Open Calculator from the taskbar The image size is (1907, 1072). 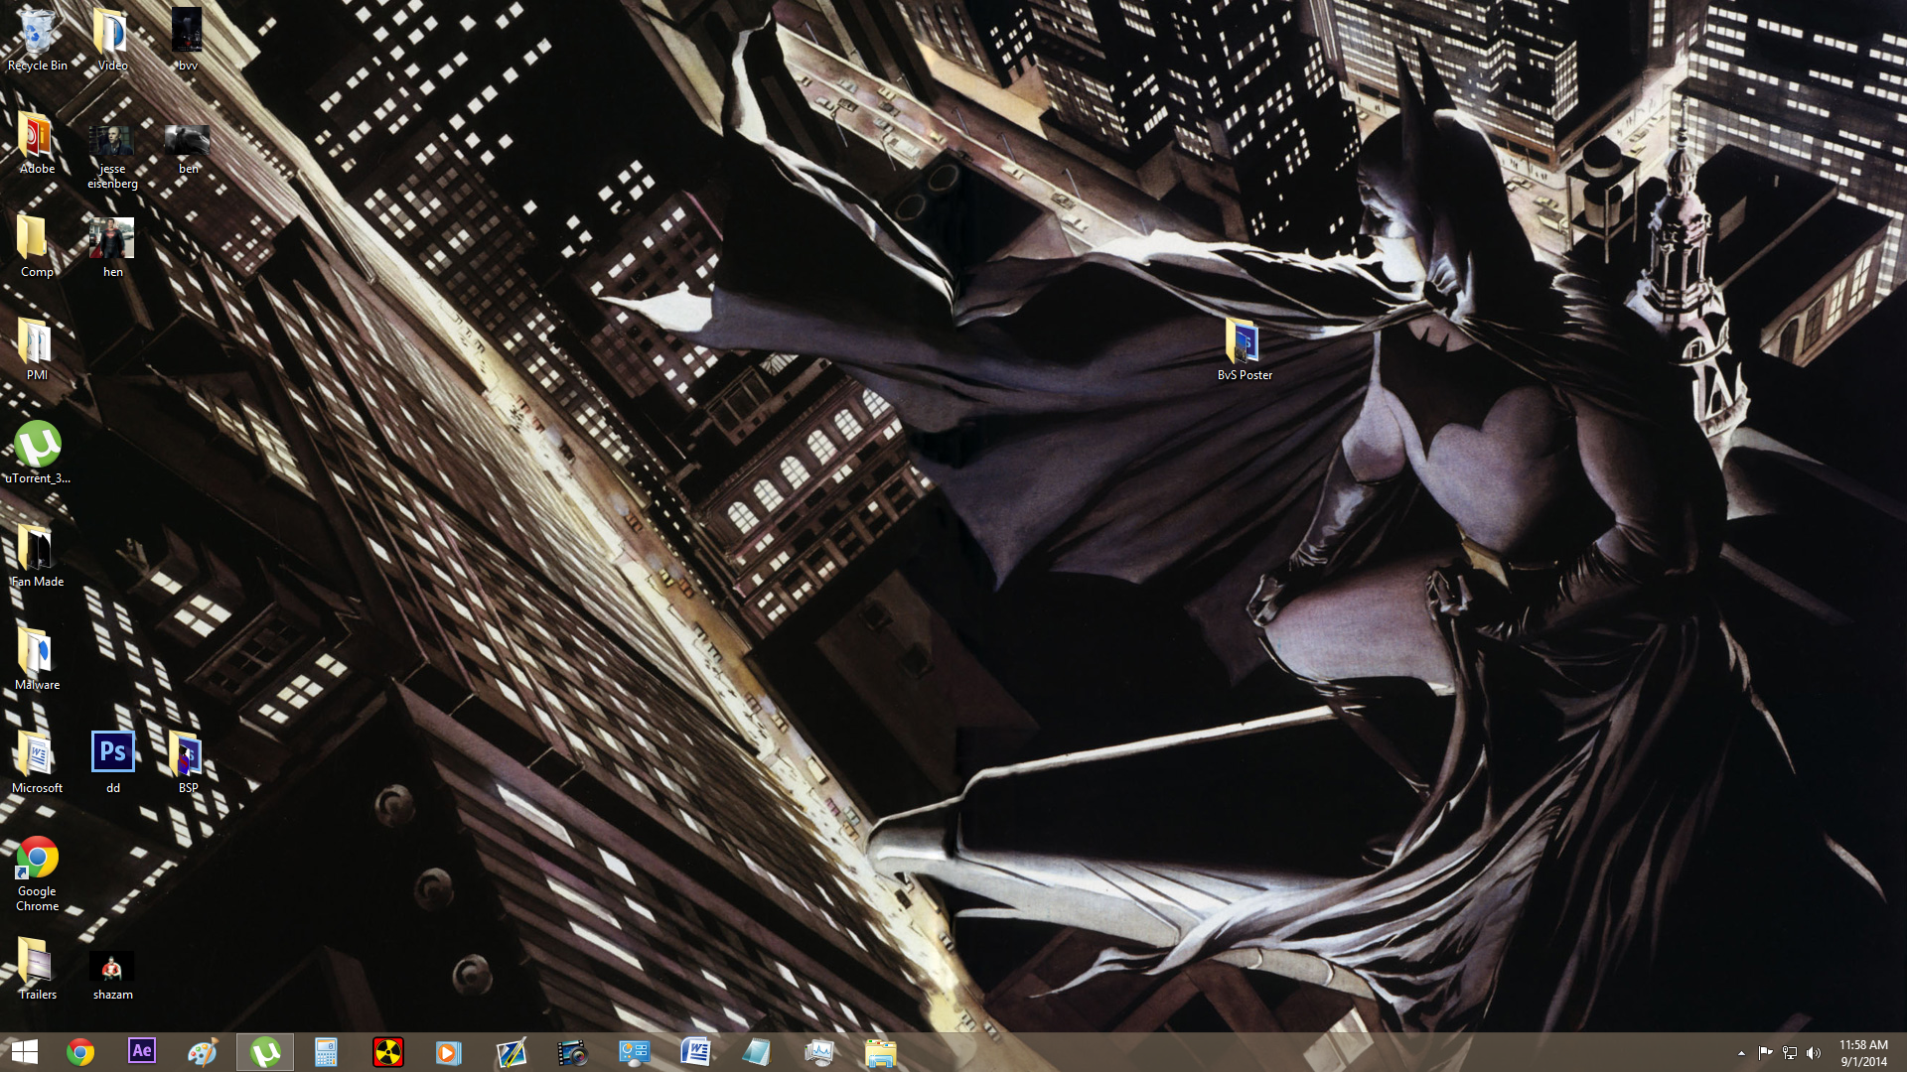pos(326,1051)
